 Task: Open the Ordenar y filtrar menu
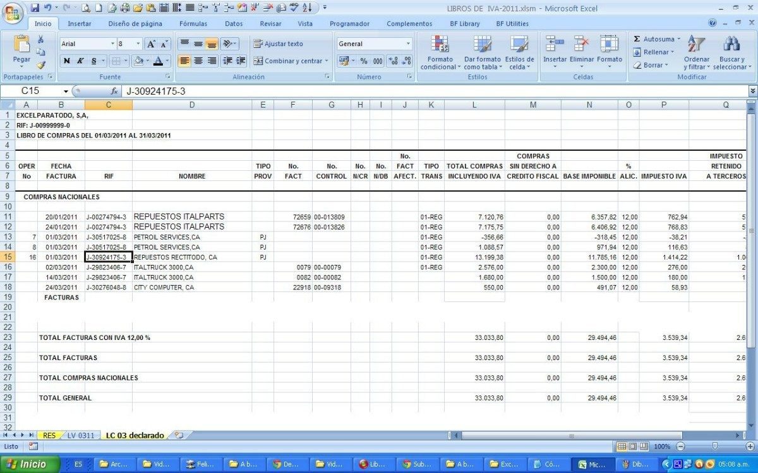pos(697,52)
